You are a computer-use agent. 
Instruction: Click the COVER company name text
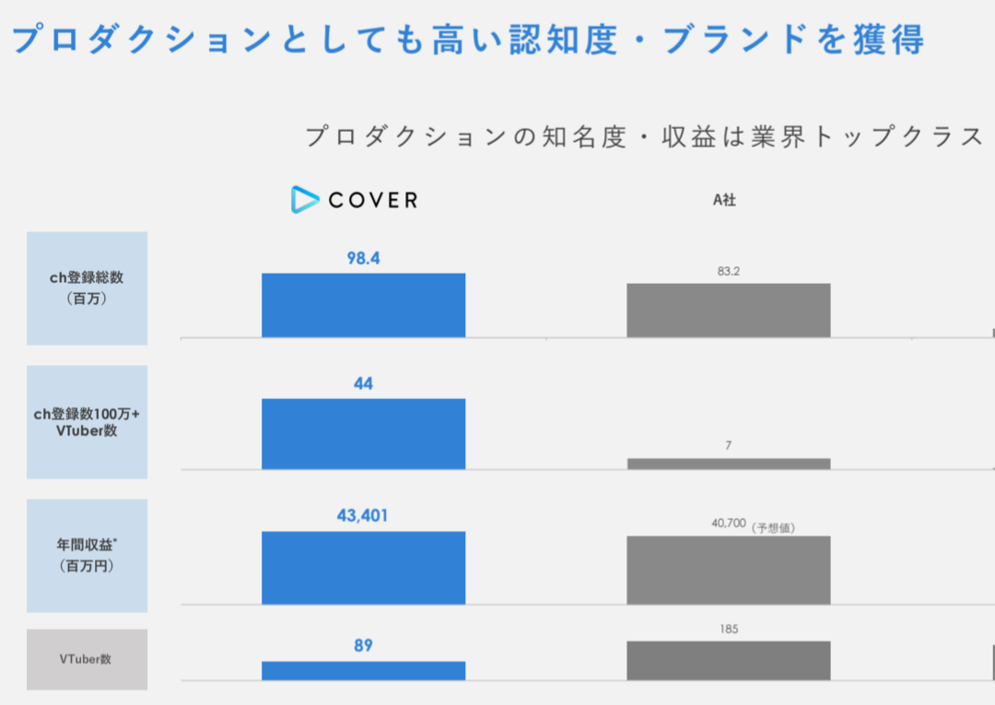(x=373, y=201)
